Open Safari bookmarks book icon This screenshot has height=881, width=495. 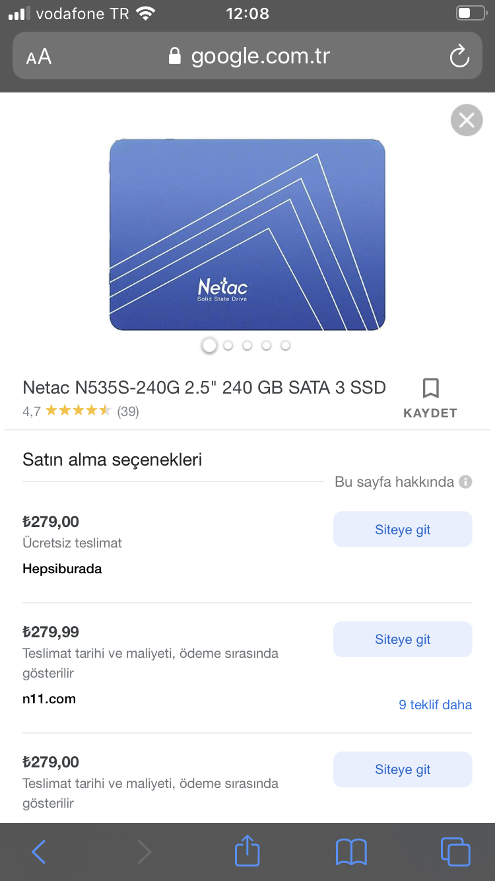[351, 852]
